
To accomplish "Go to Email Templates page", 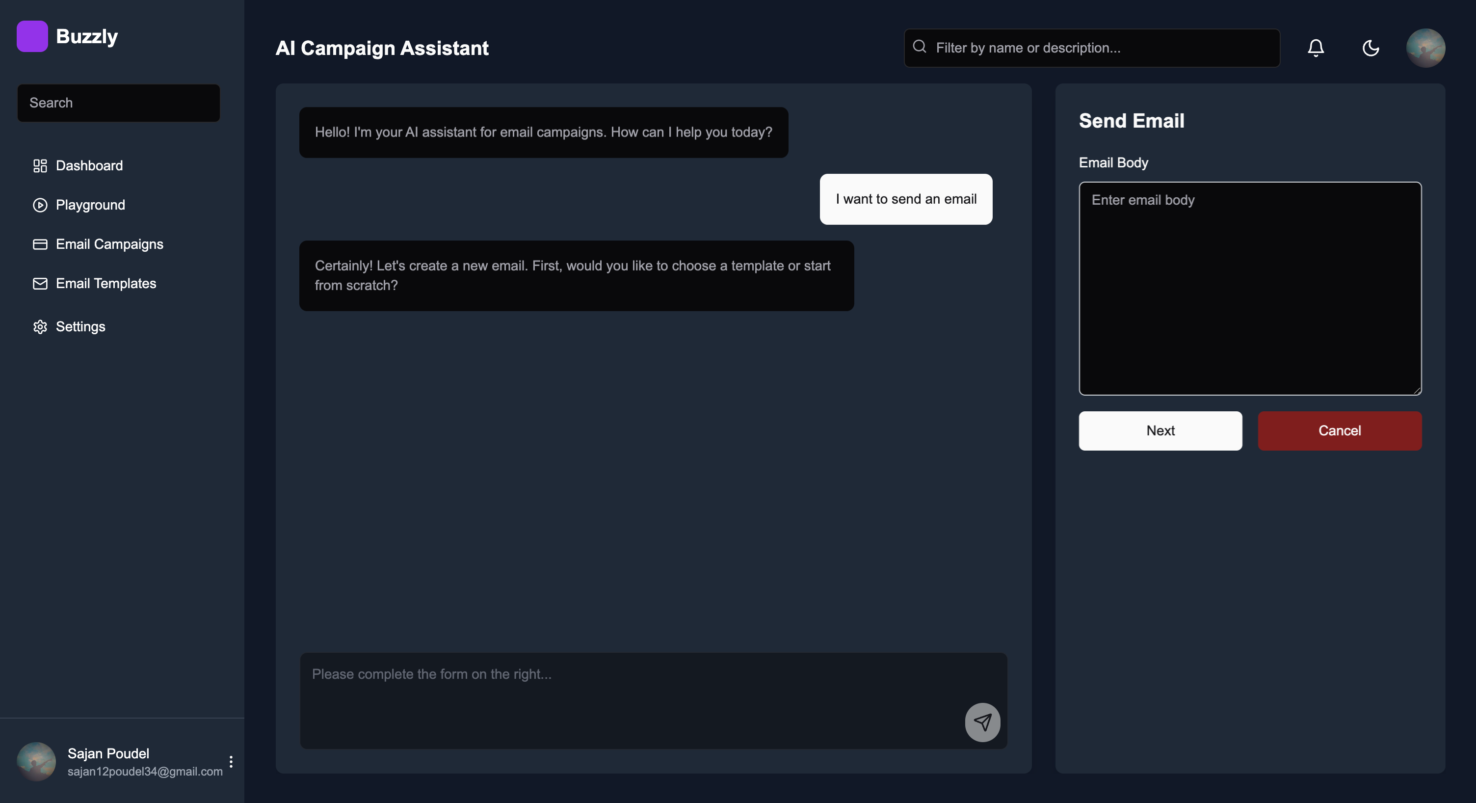I will (x=105, y=283).
